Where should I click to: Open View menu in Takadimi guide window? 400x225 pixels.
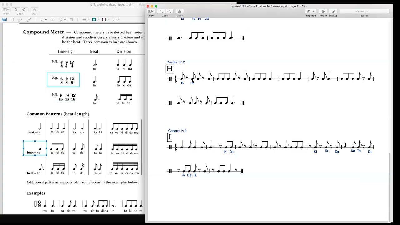(x=6, y=10)
